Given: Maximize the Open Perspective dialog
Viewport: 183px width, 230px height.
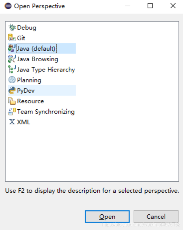Looking at the screenshot, I should click(150, 6).
